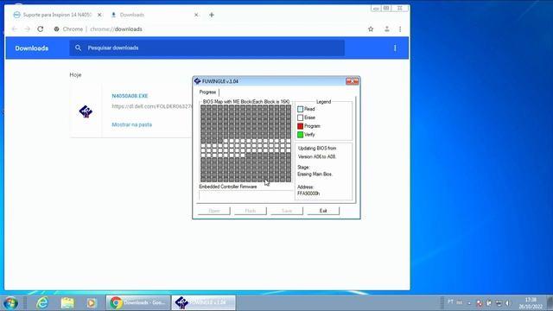Image resolution: width=553 pixels, height=311 pixels.
Task: Open Windows Media Player from taskbar
Action: pos(91,303)
